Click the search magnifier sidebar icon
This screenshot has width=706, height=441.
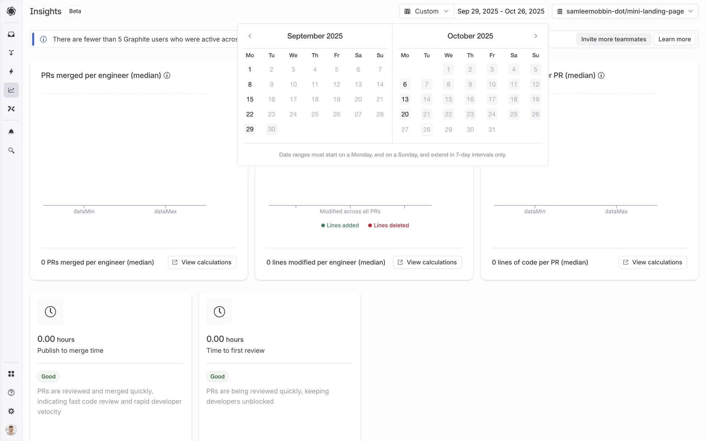point(11,151)
